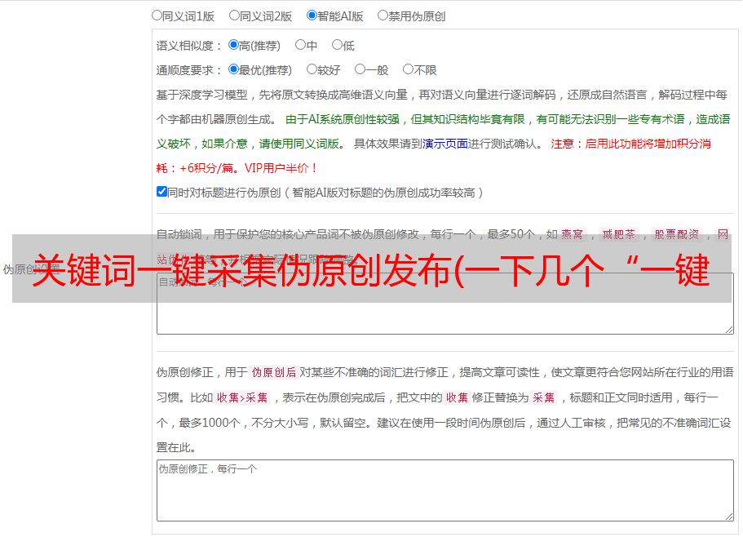
Task: Click the 伪原创后 highlighted tag
Action: click(x=273, y=372)
